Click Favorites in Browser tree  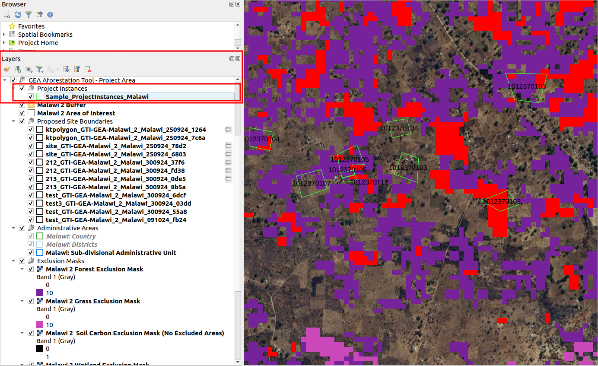click(31, 26)
